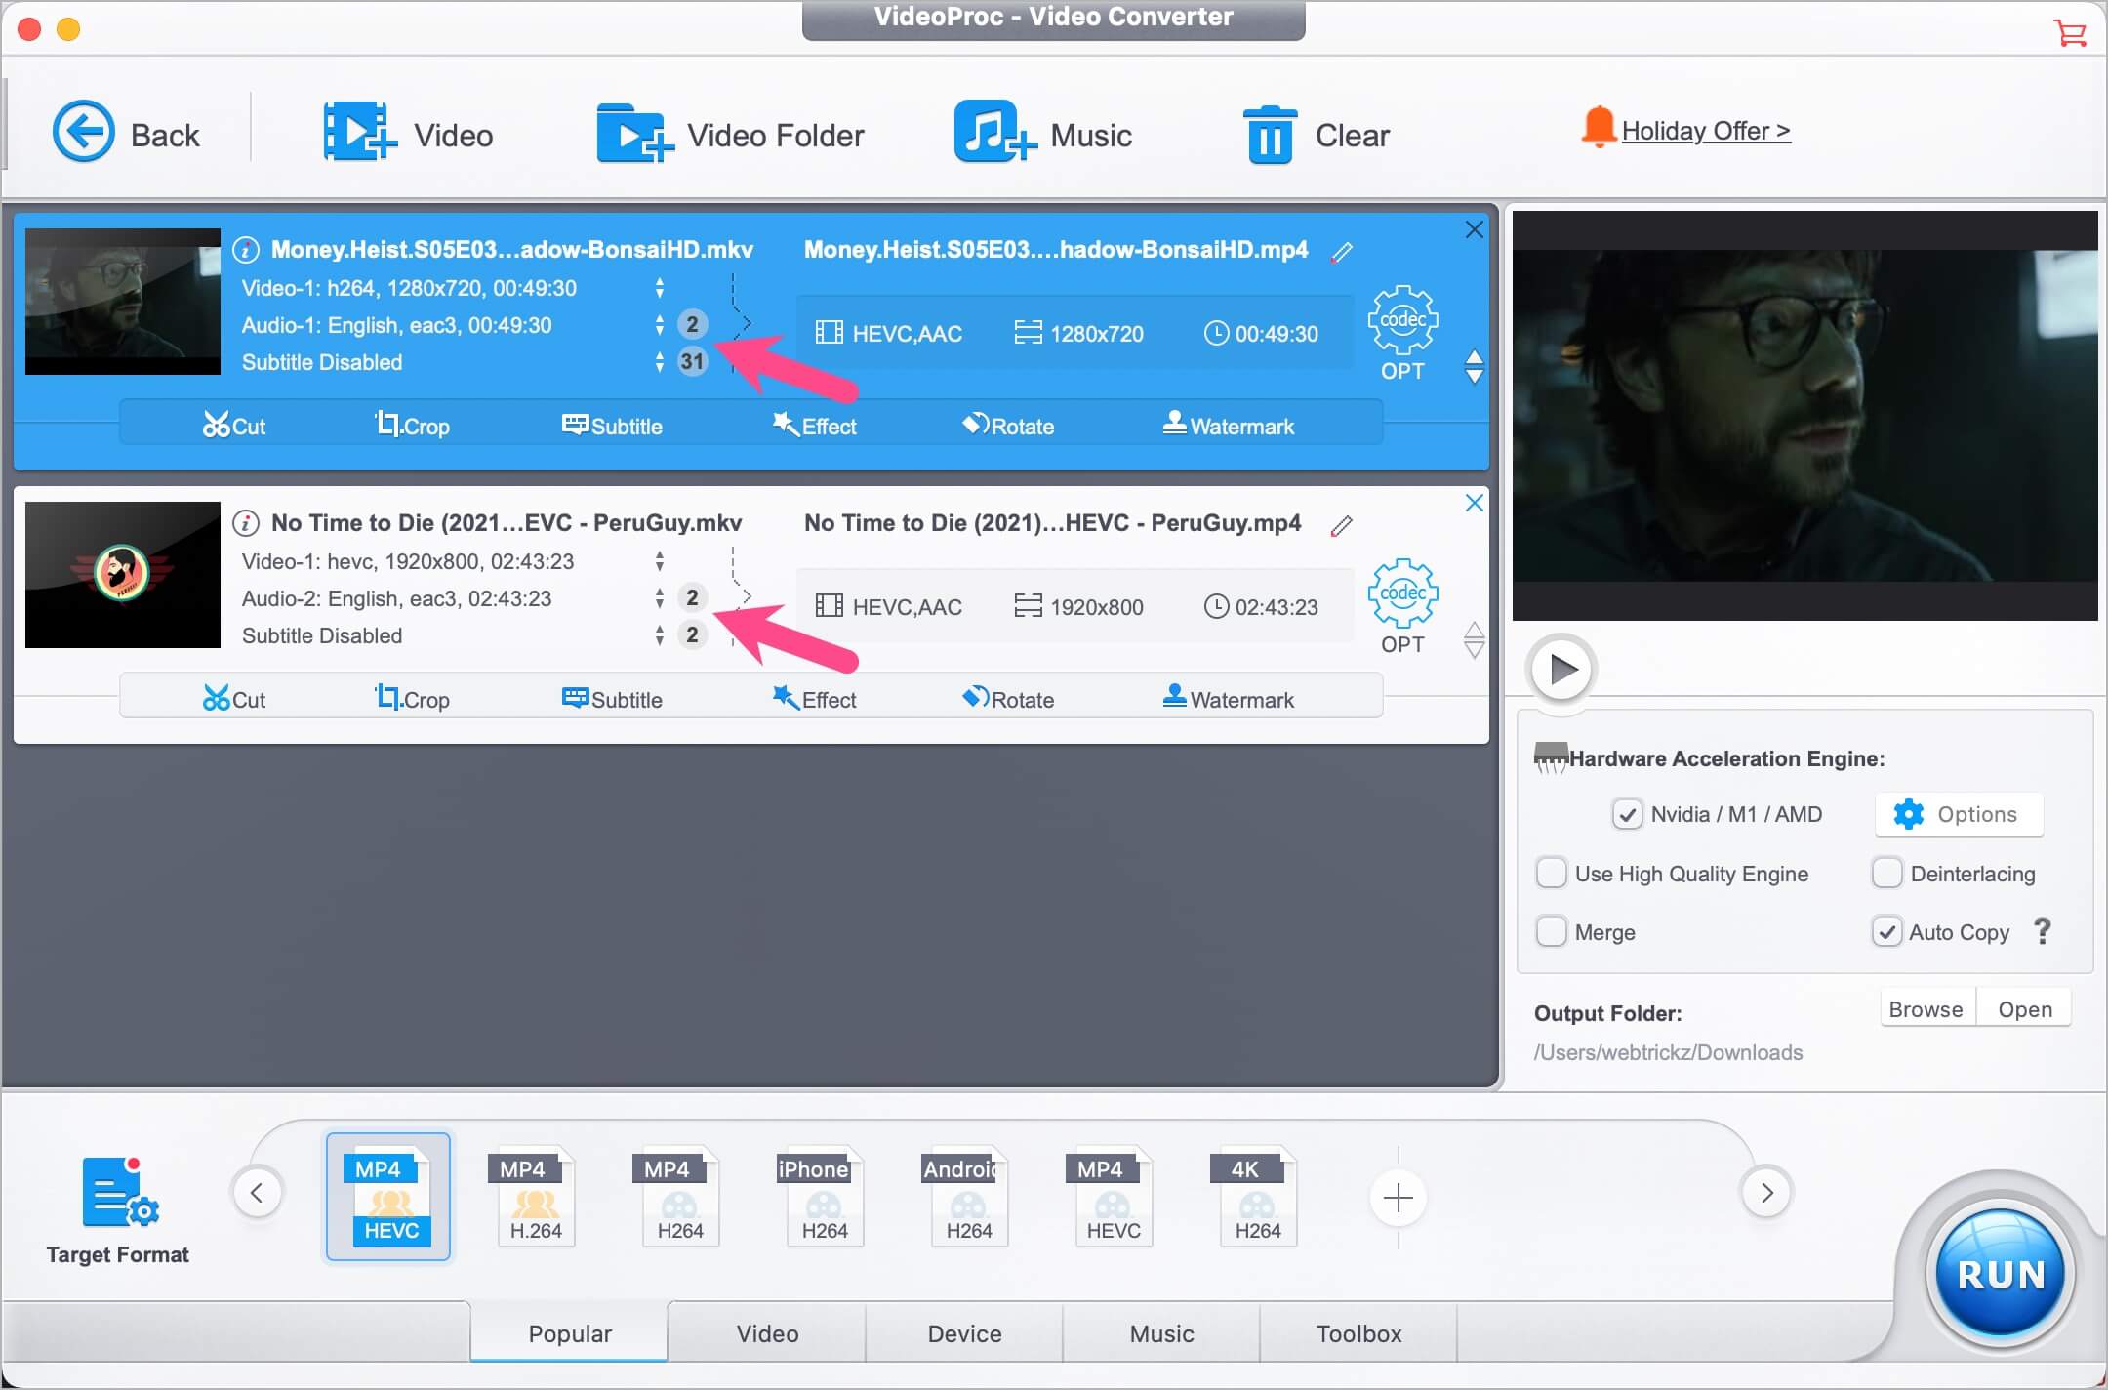Click the shopping cart icon

tap(2069, 31)
